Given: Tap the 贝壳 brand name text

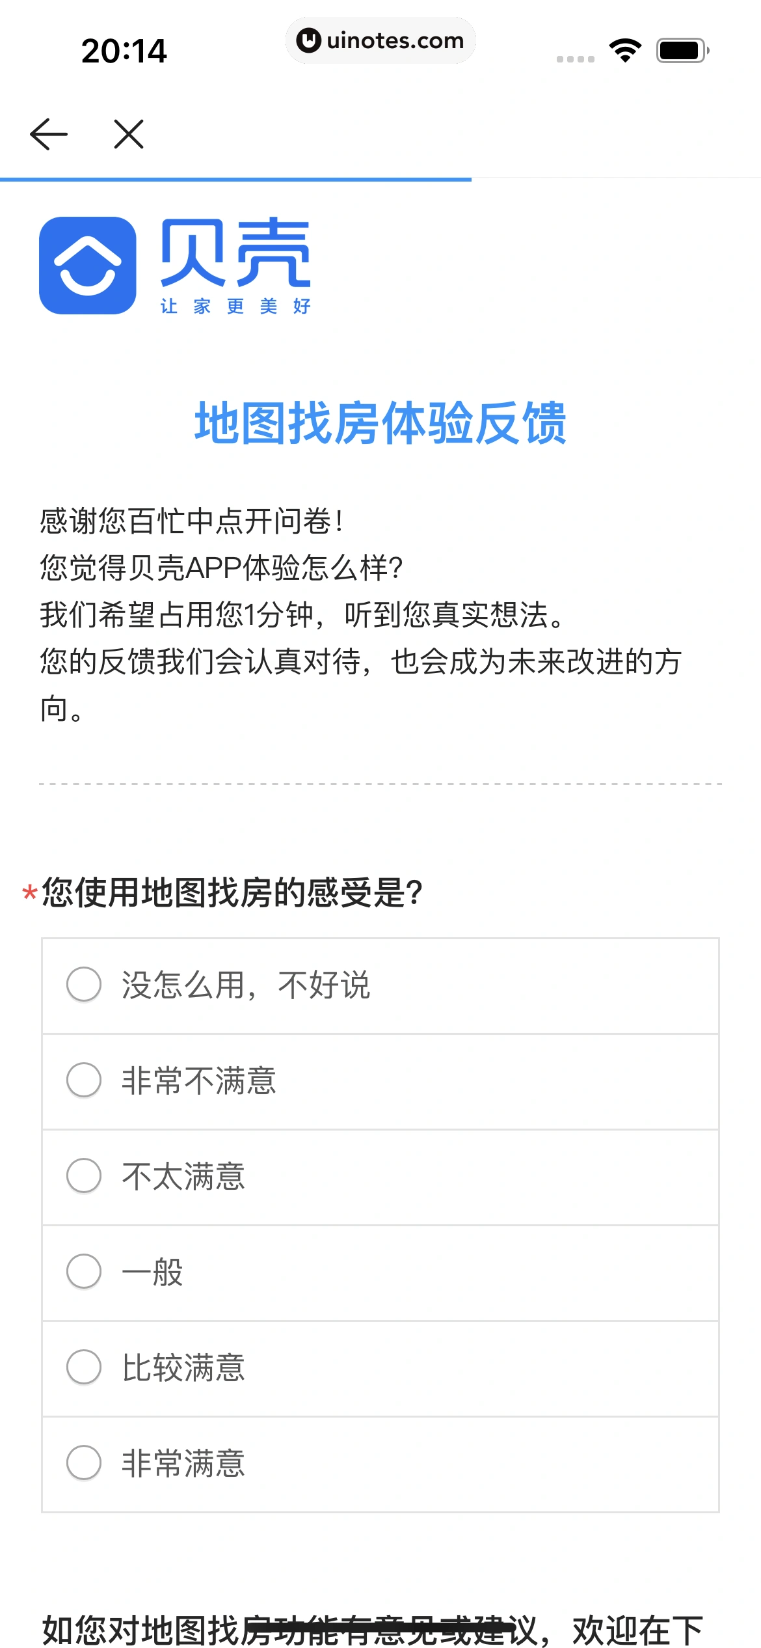Looking at the screenshot, I should pyautogui.click(x=235, y=253).
